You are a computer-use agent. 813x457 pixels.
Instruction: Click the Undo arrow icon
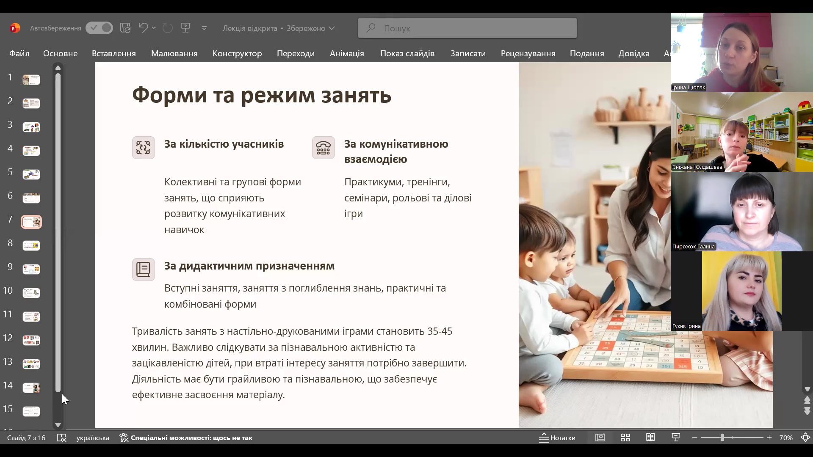143,28
